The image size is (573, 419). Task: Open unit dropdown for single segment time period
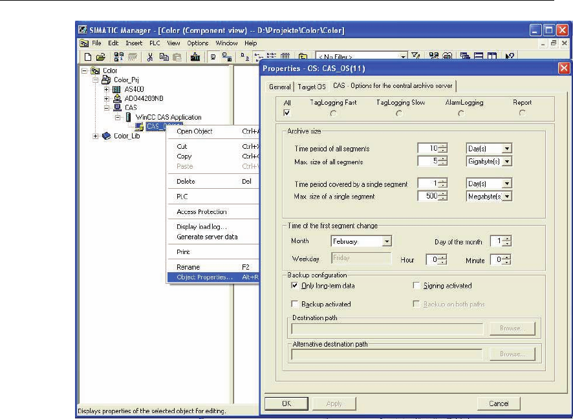point(507,184)
